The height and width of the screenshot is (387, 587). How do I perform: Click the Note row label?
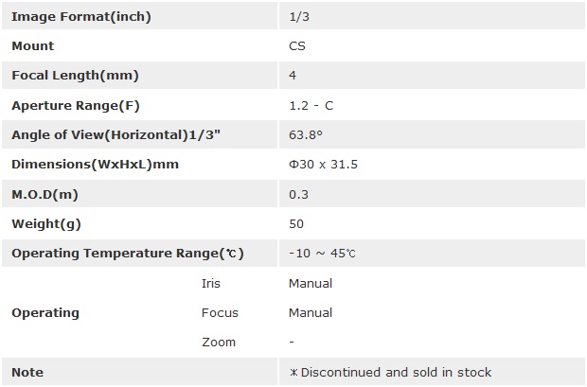point(27,372)
